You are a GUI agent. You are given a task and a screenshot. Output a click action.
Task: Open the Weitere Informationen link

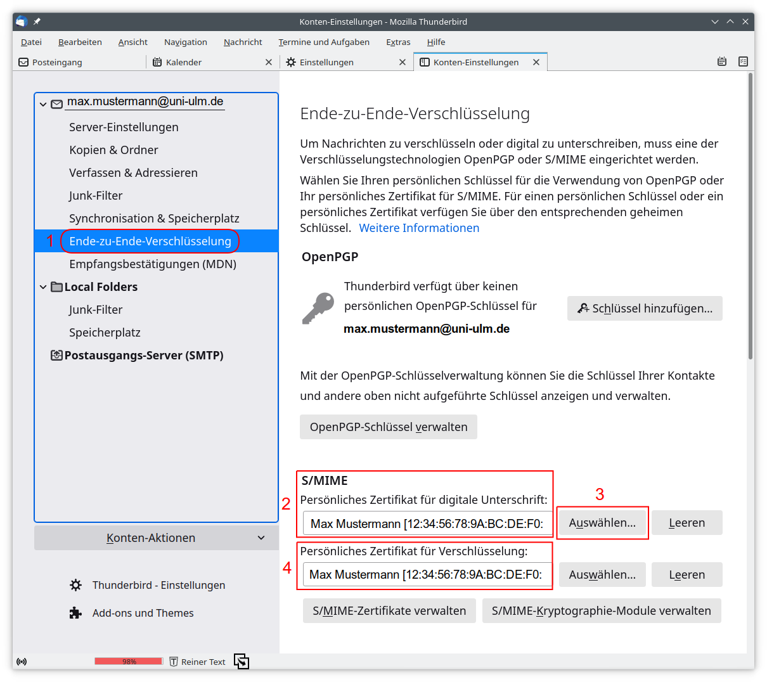point(419,228)
